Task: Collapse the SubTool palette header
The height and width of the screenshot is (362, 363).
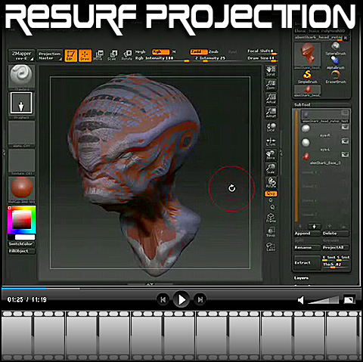Action: tap(302, 104)
